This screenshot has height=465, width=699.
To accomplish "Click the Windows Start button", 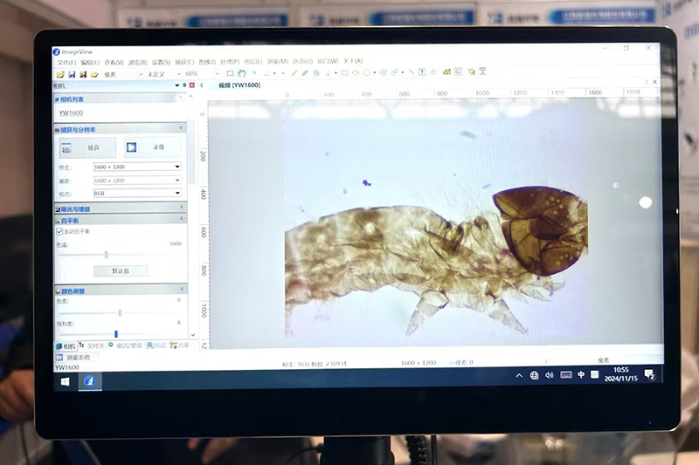I will coord(66,380).
